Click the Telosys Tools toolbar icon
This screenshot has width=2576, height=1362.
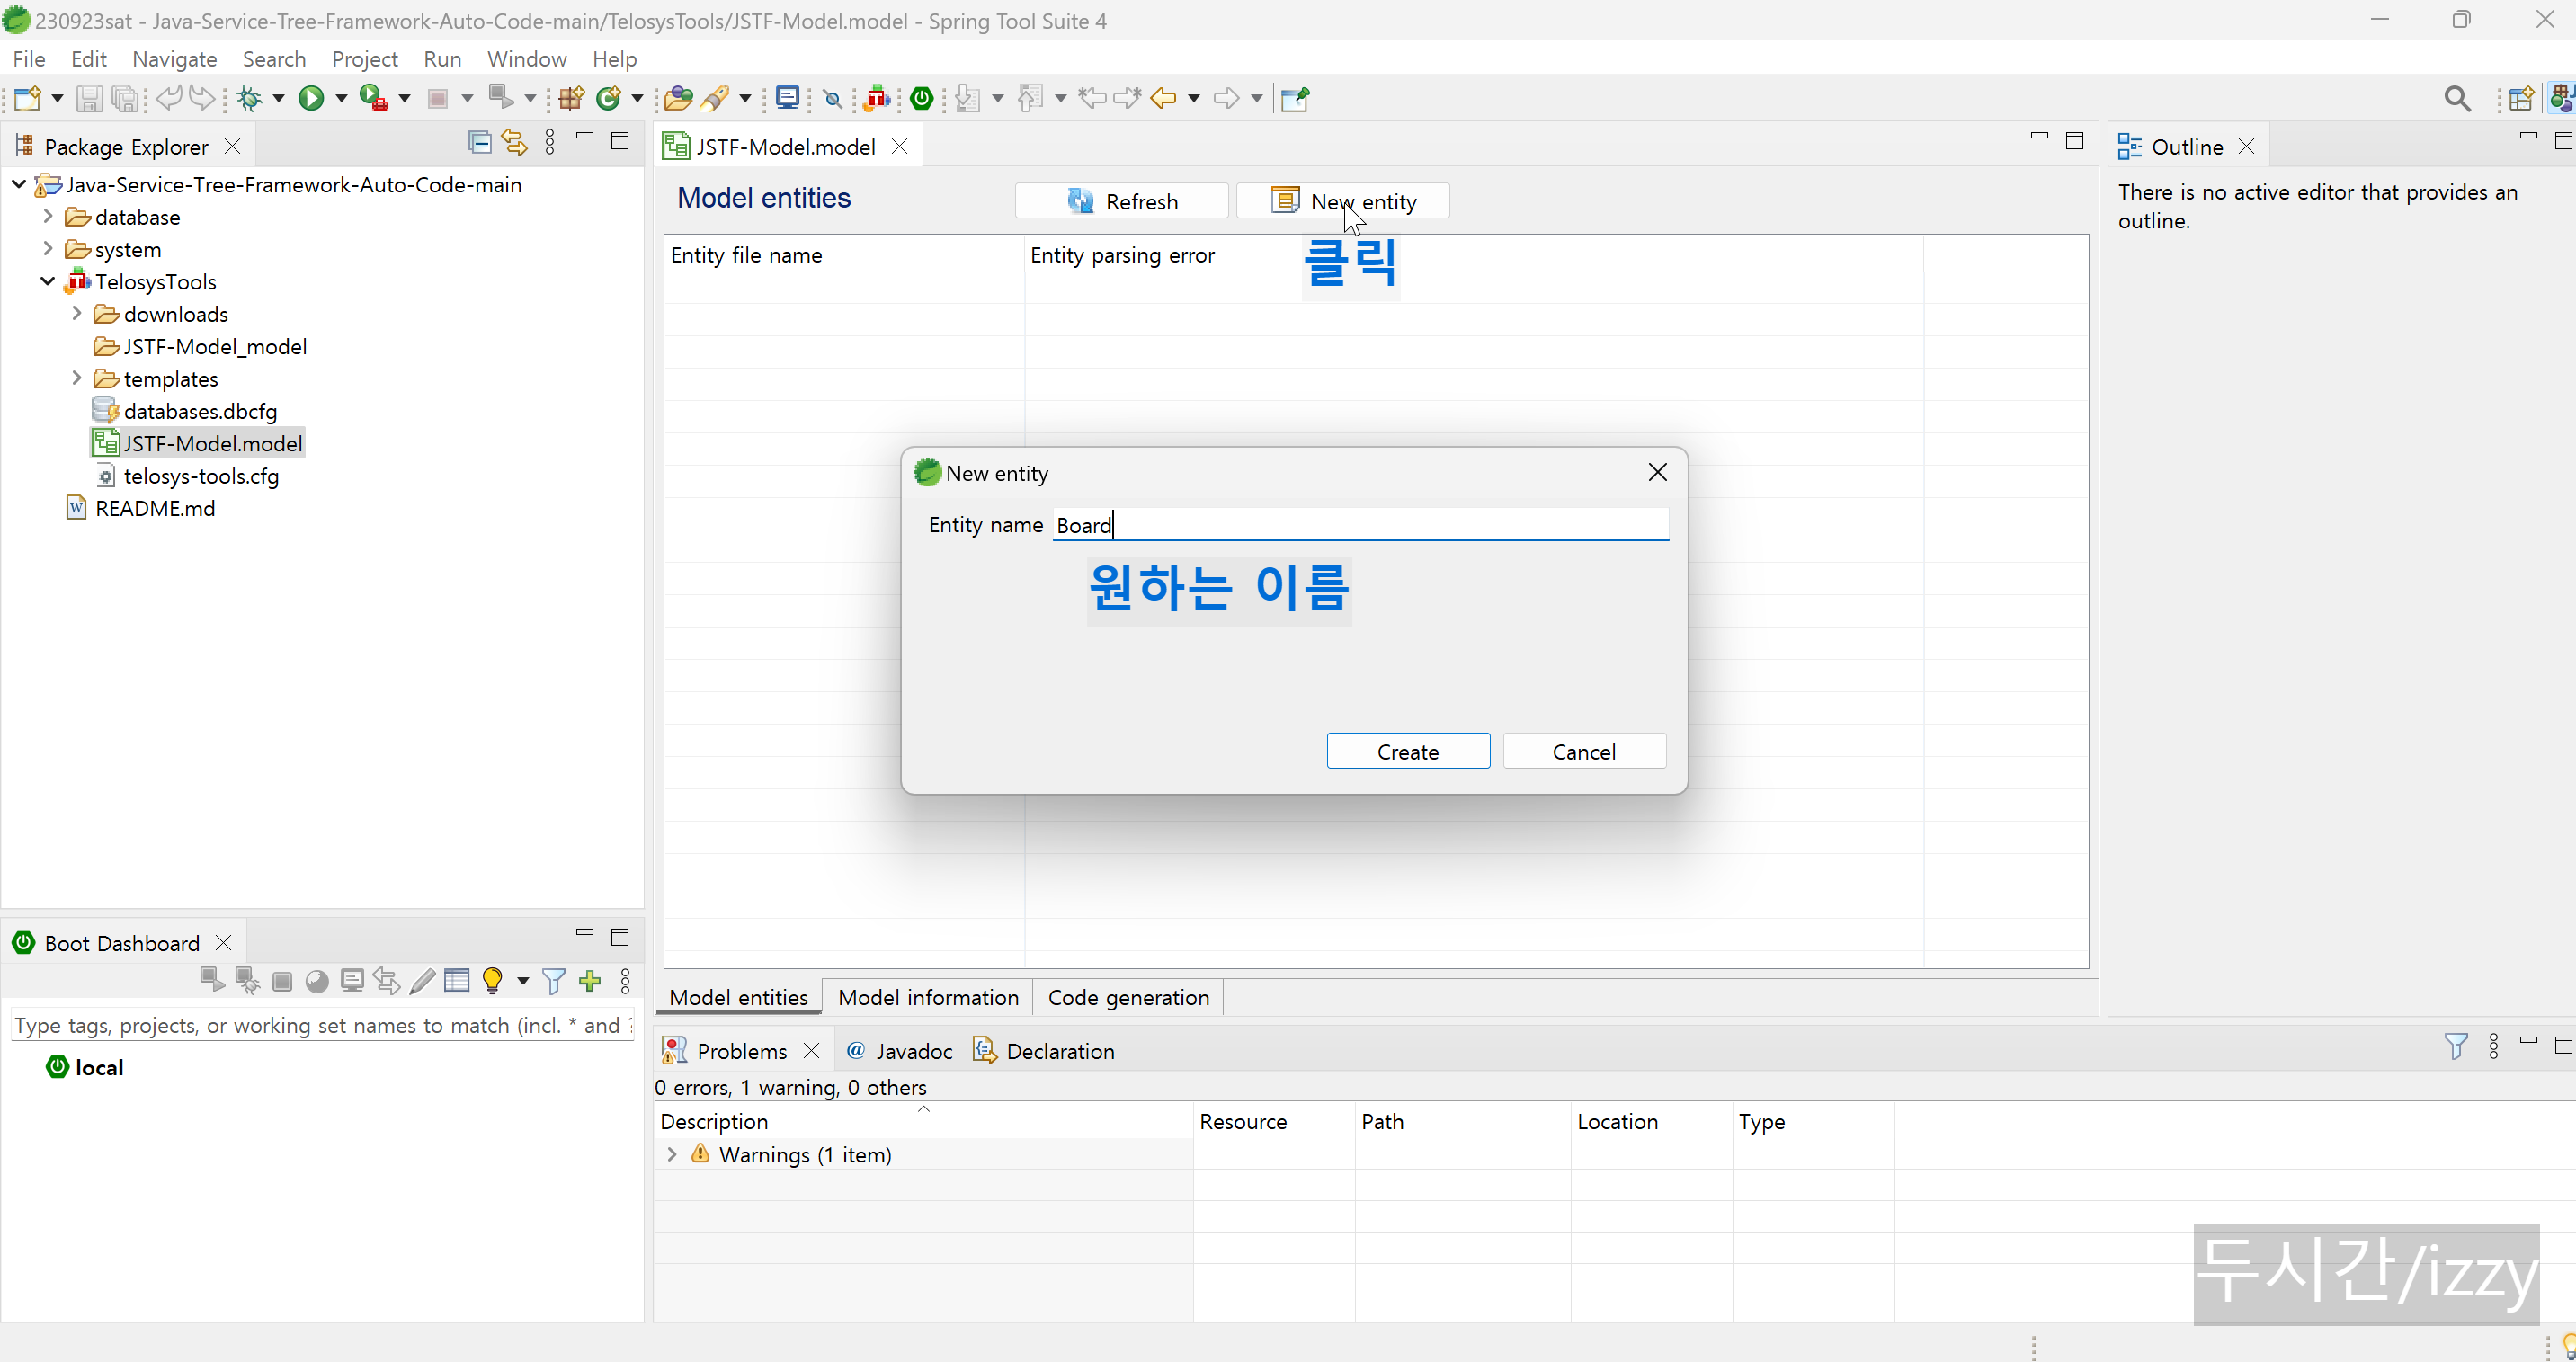tap(877, 98)
